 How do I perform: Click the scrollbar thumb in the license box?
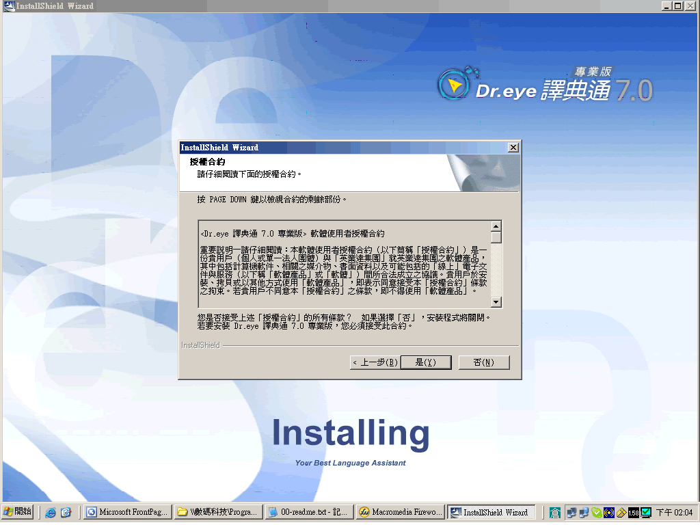click(496, 237)
